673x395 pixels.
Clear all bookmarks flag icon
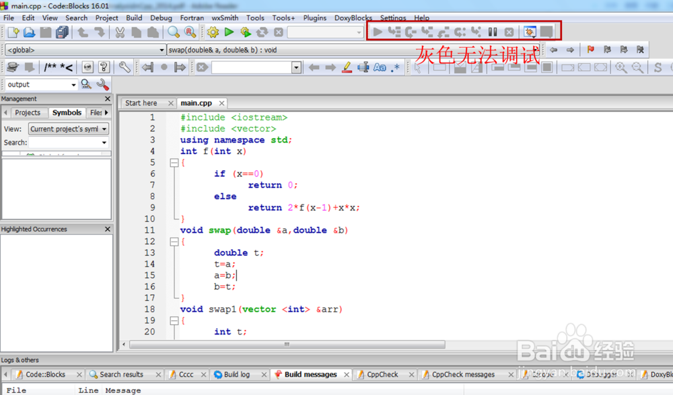[641, 50]
